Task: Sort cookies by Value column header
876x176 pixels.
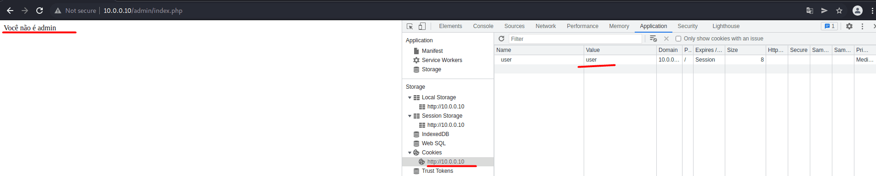Action: point(620,50)
